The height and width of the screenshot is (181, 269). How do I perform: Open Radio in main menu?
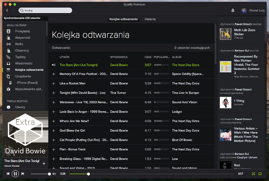tap(19, 44)
